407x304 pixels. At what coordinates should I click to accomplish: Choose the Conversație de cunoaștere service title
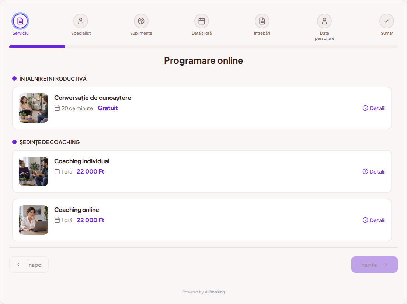point(93,98)
